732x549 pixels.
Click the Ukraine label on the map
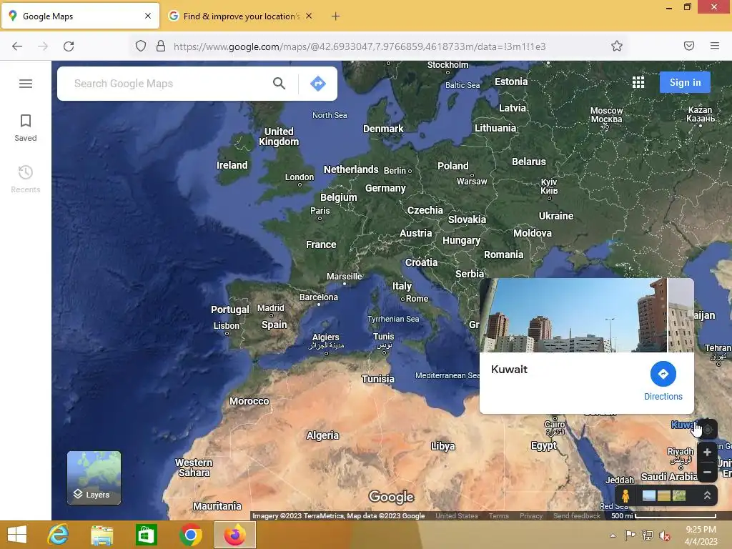(x=556, y=216)
